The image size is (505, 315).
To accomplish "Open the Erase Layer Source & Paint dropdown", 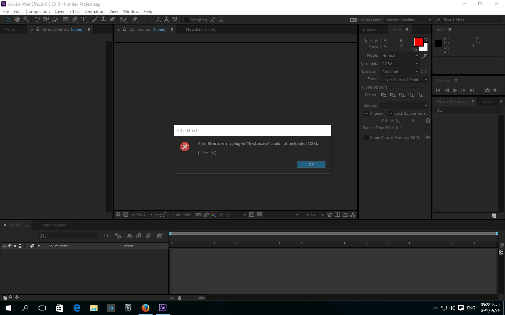I will tap(404, 80).
